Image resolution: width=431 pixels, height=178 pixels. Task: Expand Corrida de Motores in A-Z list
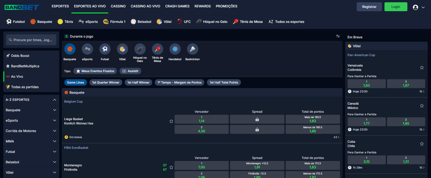(x=31, y=131)
